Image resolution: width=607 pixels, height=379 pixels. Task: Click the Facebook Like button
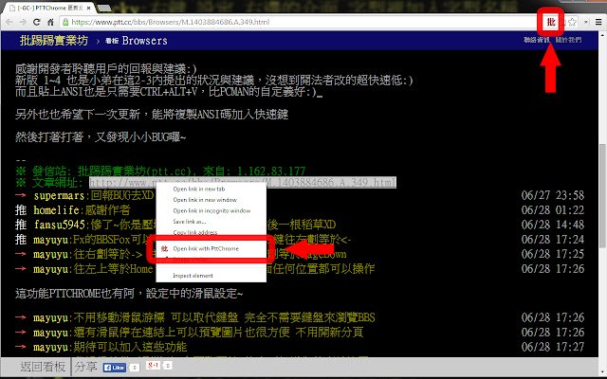[x=115, y=368]
